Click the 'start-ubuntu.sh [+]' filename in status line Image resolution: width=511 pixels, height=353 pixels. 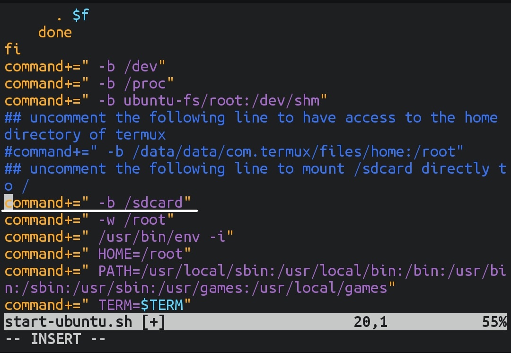coord(85,322)
